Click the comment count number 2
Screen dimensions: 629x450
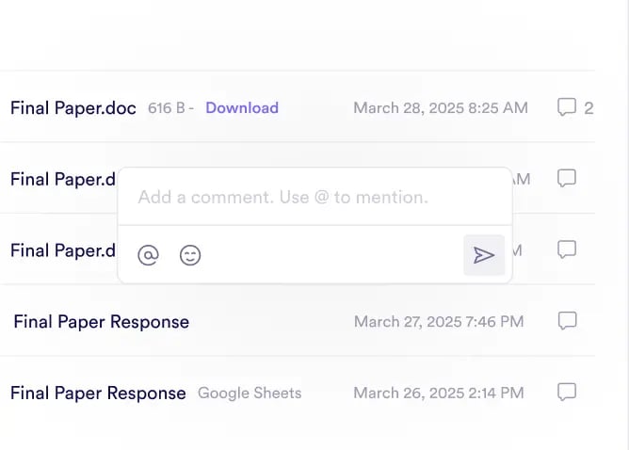[589, 108]
